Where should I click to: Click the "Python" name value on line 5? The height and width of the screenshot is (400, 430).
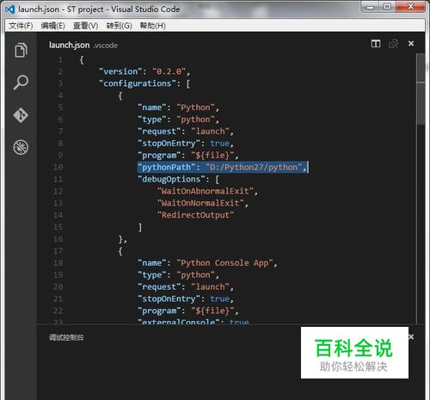pos(195,108)
